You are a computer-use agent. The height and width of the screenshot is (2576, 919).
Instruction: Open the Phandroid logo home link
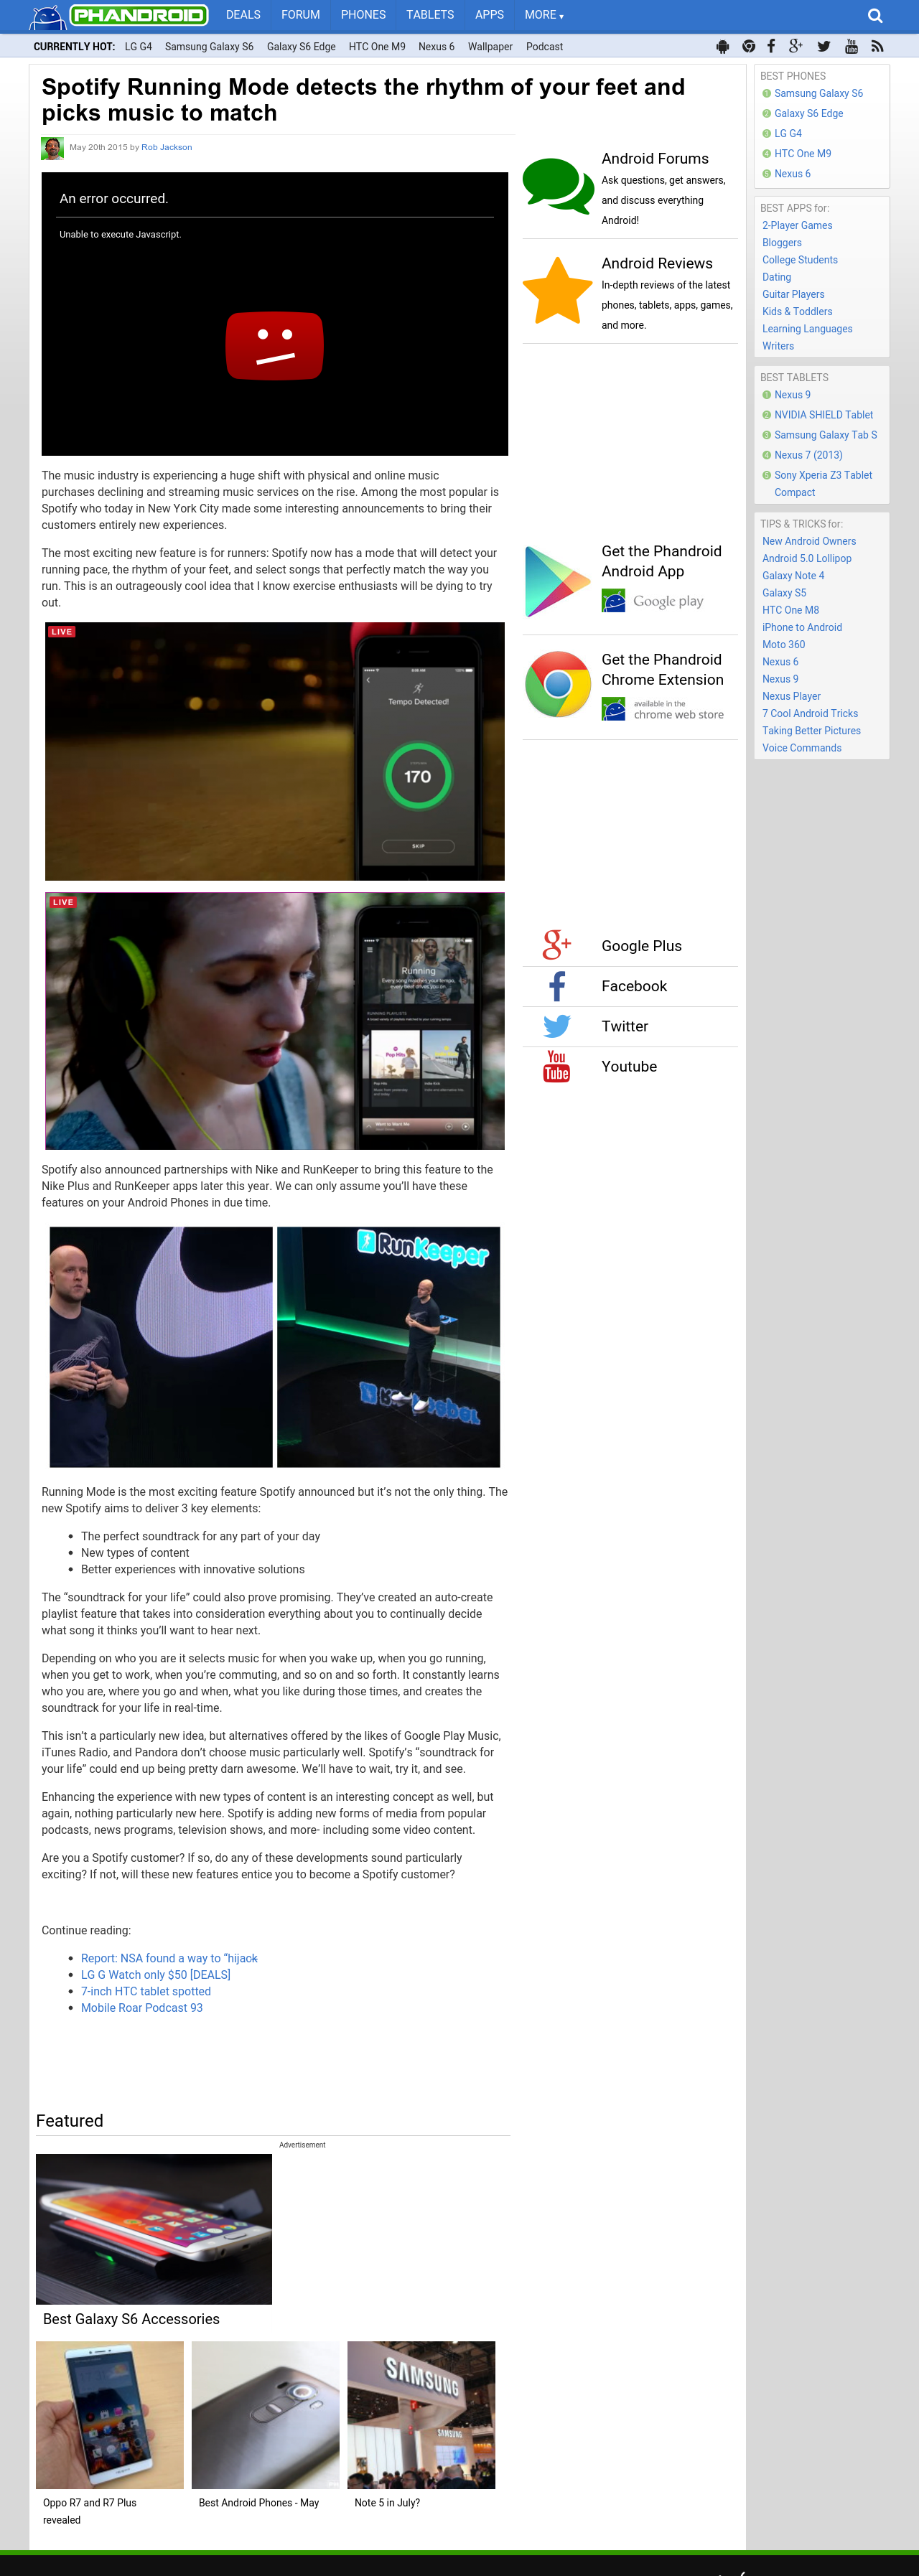[118, 16]
